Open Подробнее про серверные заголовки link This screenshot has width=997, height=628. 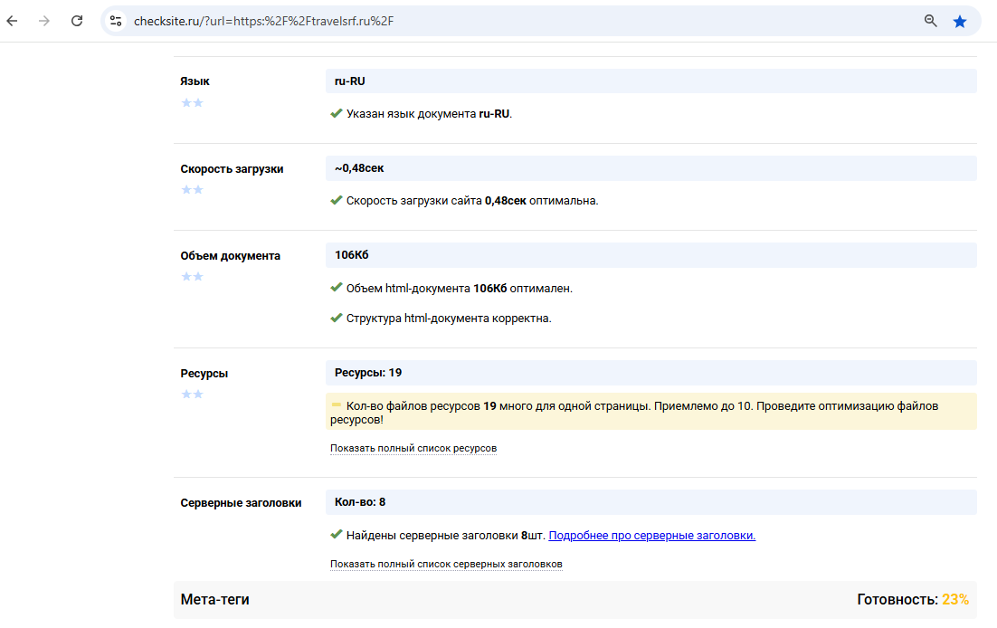click(x=651, y=535)
